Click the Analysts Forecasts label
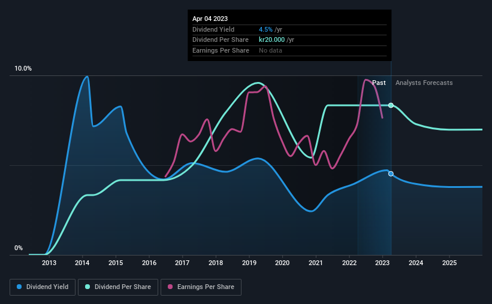 point(424,83)
